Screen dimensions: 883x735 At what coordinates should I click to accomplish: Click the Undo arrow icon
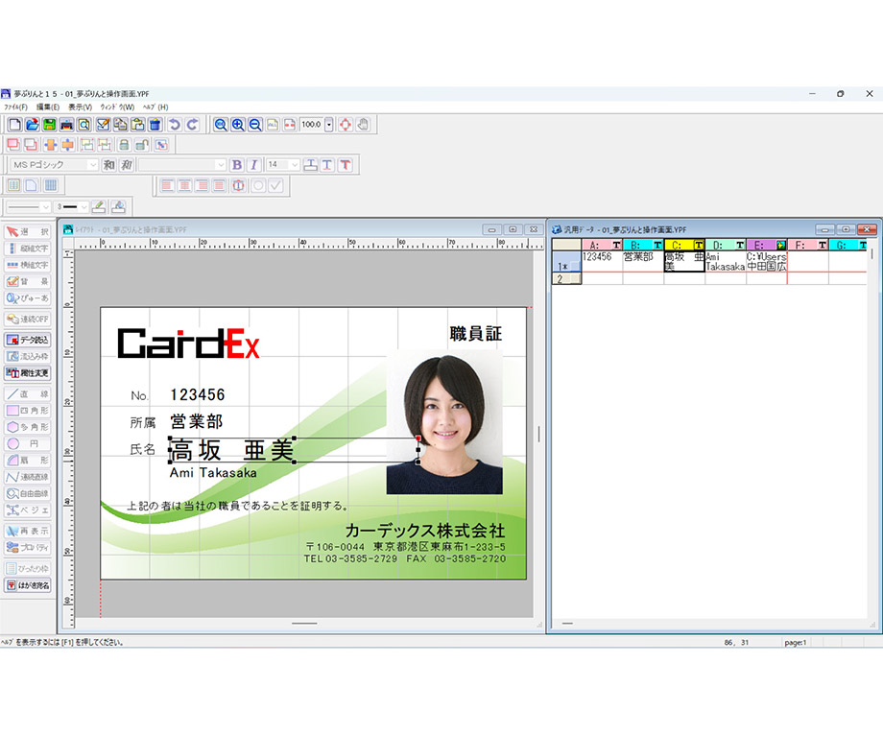tap(174, 125)
